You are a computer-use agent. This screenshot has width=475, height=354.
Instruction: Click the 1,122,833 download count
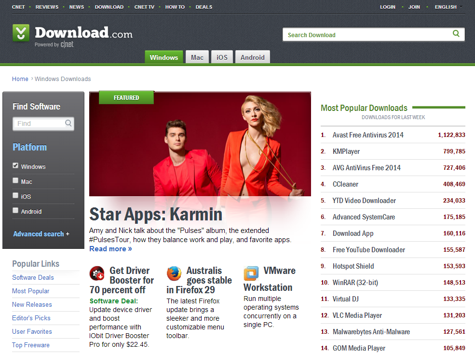click(451, 135)
